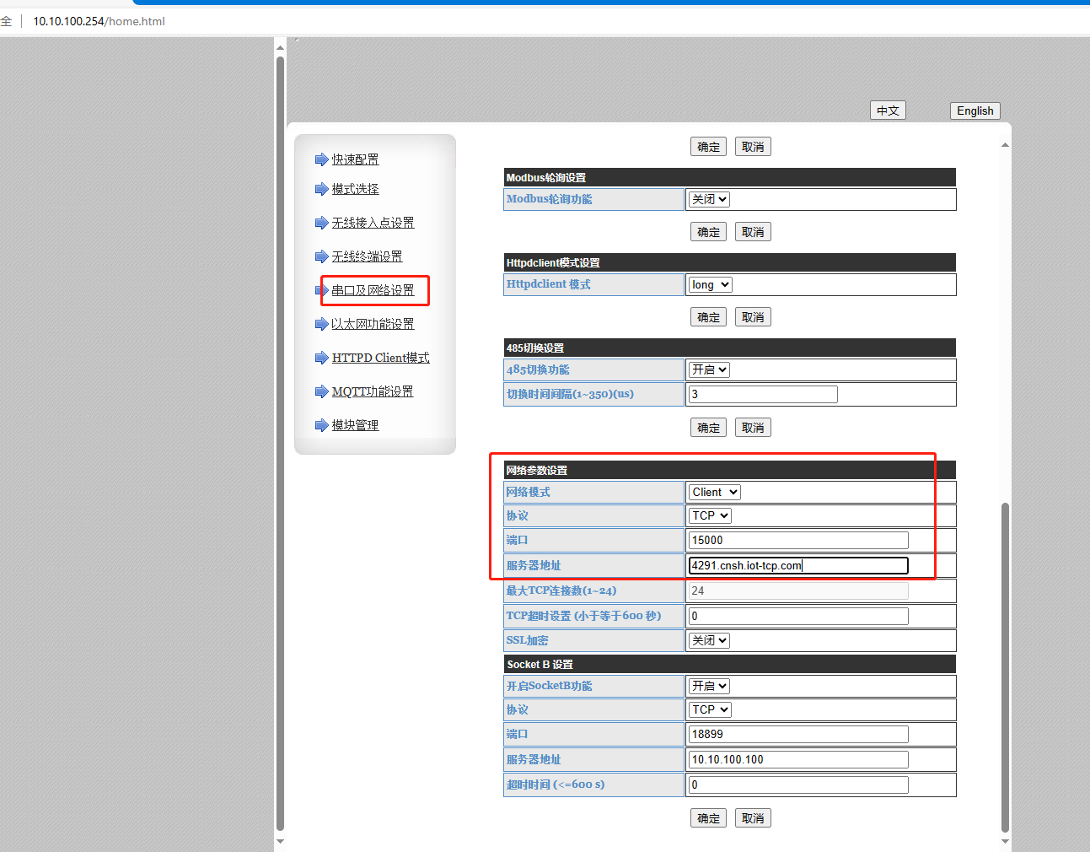Open the 网络模式 dropdown set to Client
The width and height of the screenshot is (1090, 852).
tap(714, 493)
